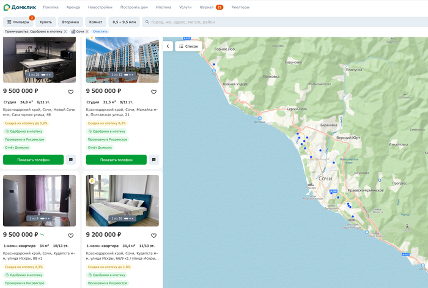Screen dimensions: 428x288
Task: Expand the 8,5 – 9,5 млн price dropdown
Action: 124,22
